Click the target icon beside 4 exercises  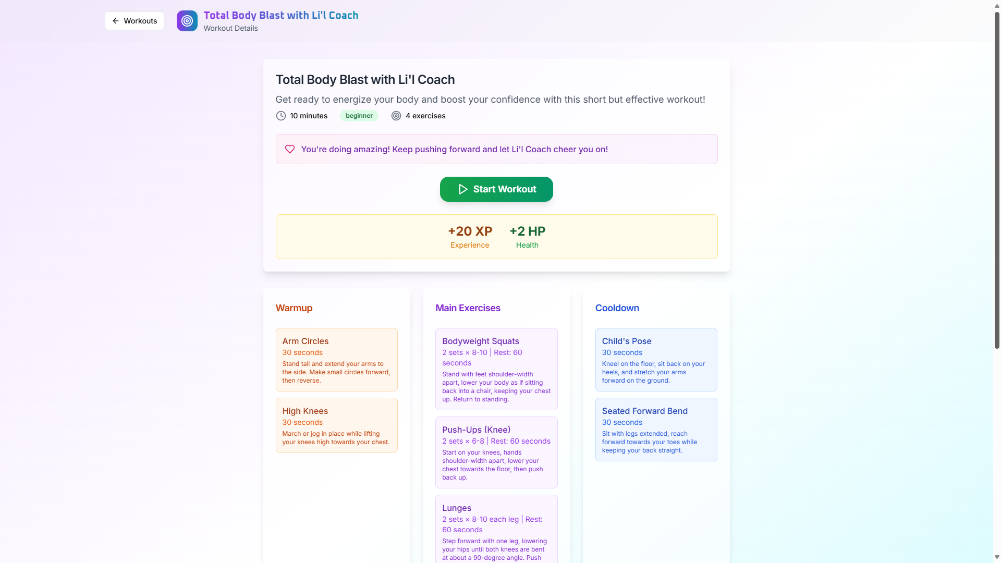click(x=396, y=116)
